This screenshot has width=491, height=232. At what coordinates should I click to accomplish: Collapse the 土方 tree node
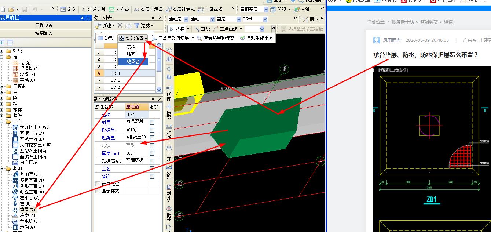(2, 122)
